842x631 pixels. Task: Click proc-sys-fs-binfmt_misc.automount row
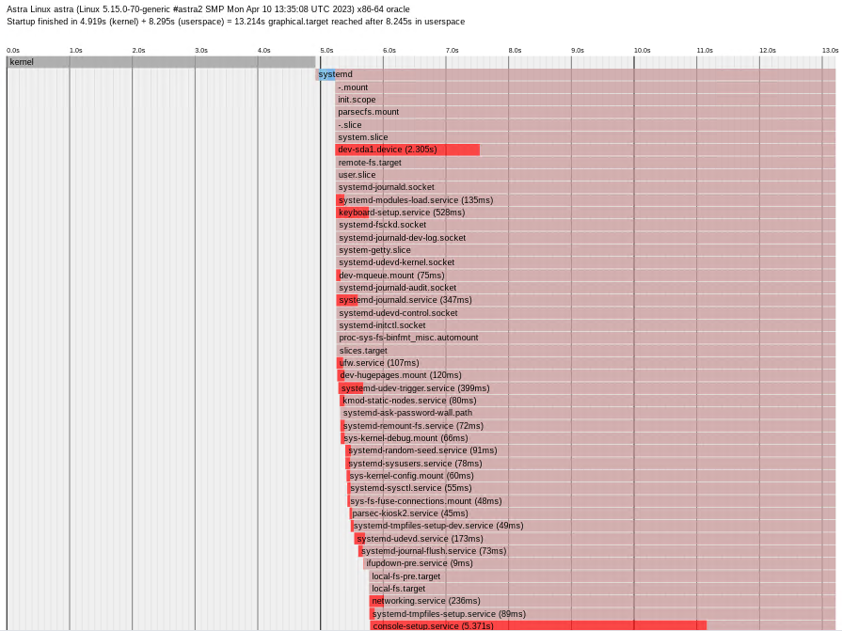click(408, 337)
